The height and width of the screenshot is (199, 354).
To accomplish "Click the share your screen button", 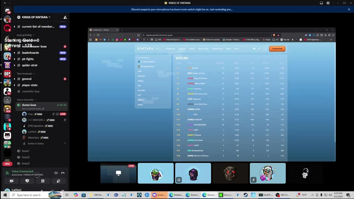I will (27, 181).
